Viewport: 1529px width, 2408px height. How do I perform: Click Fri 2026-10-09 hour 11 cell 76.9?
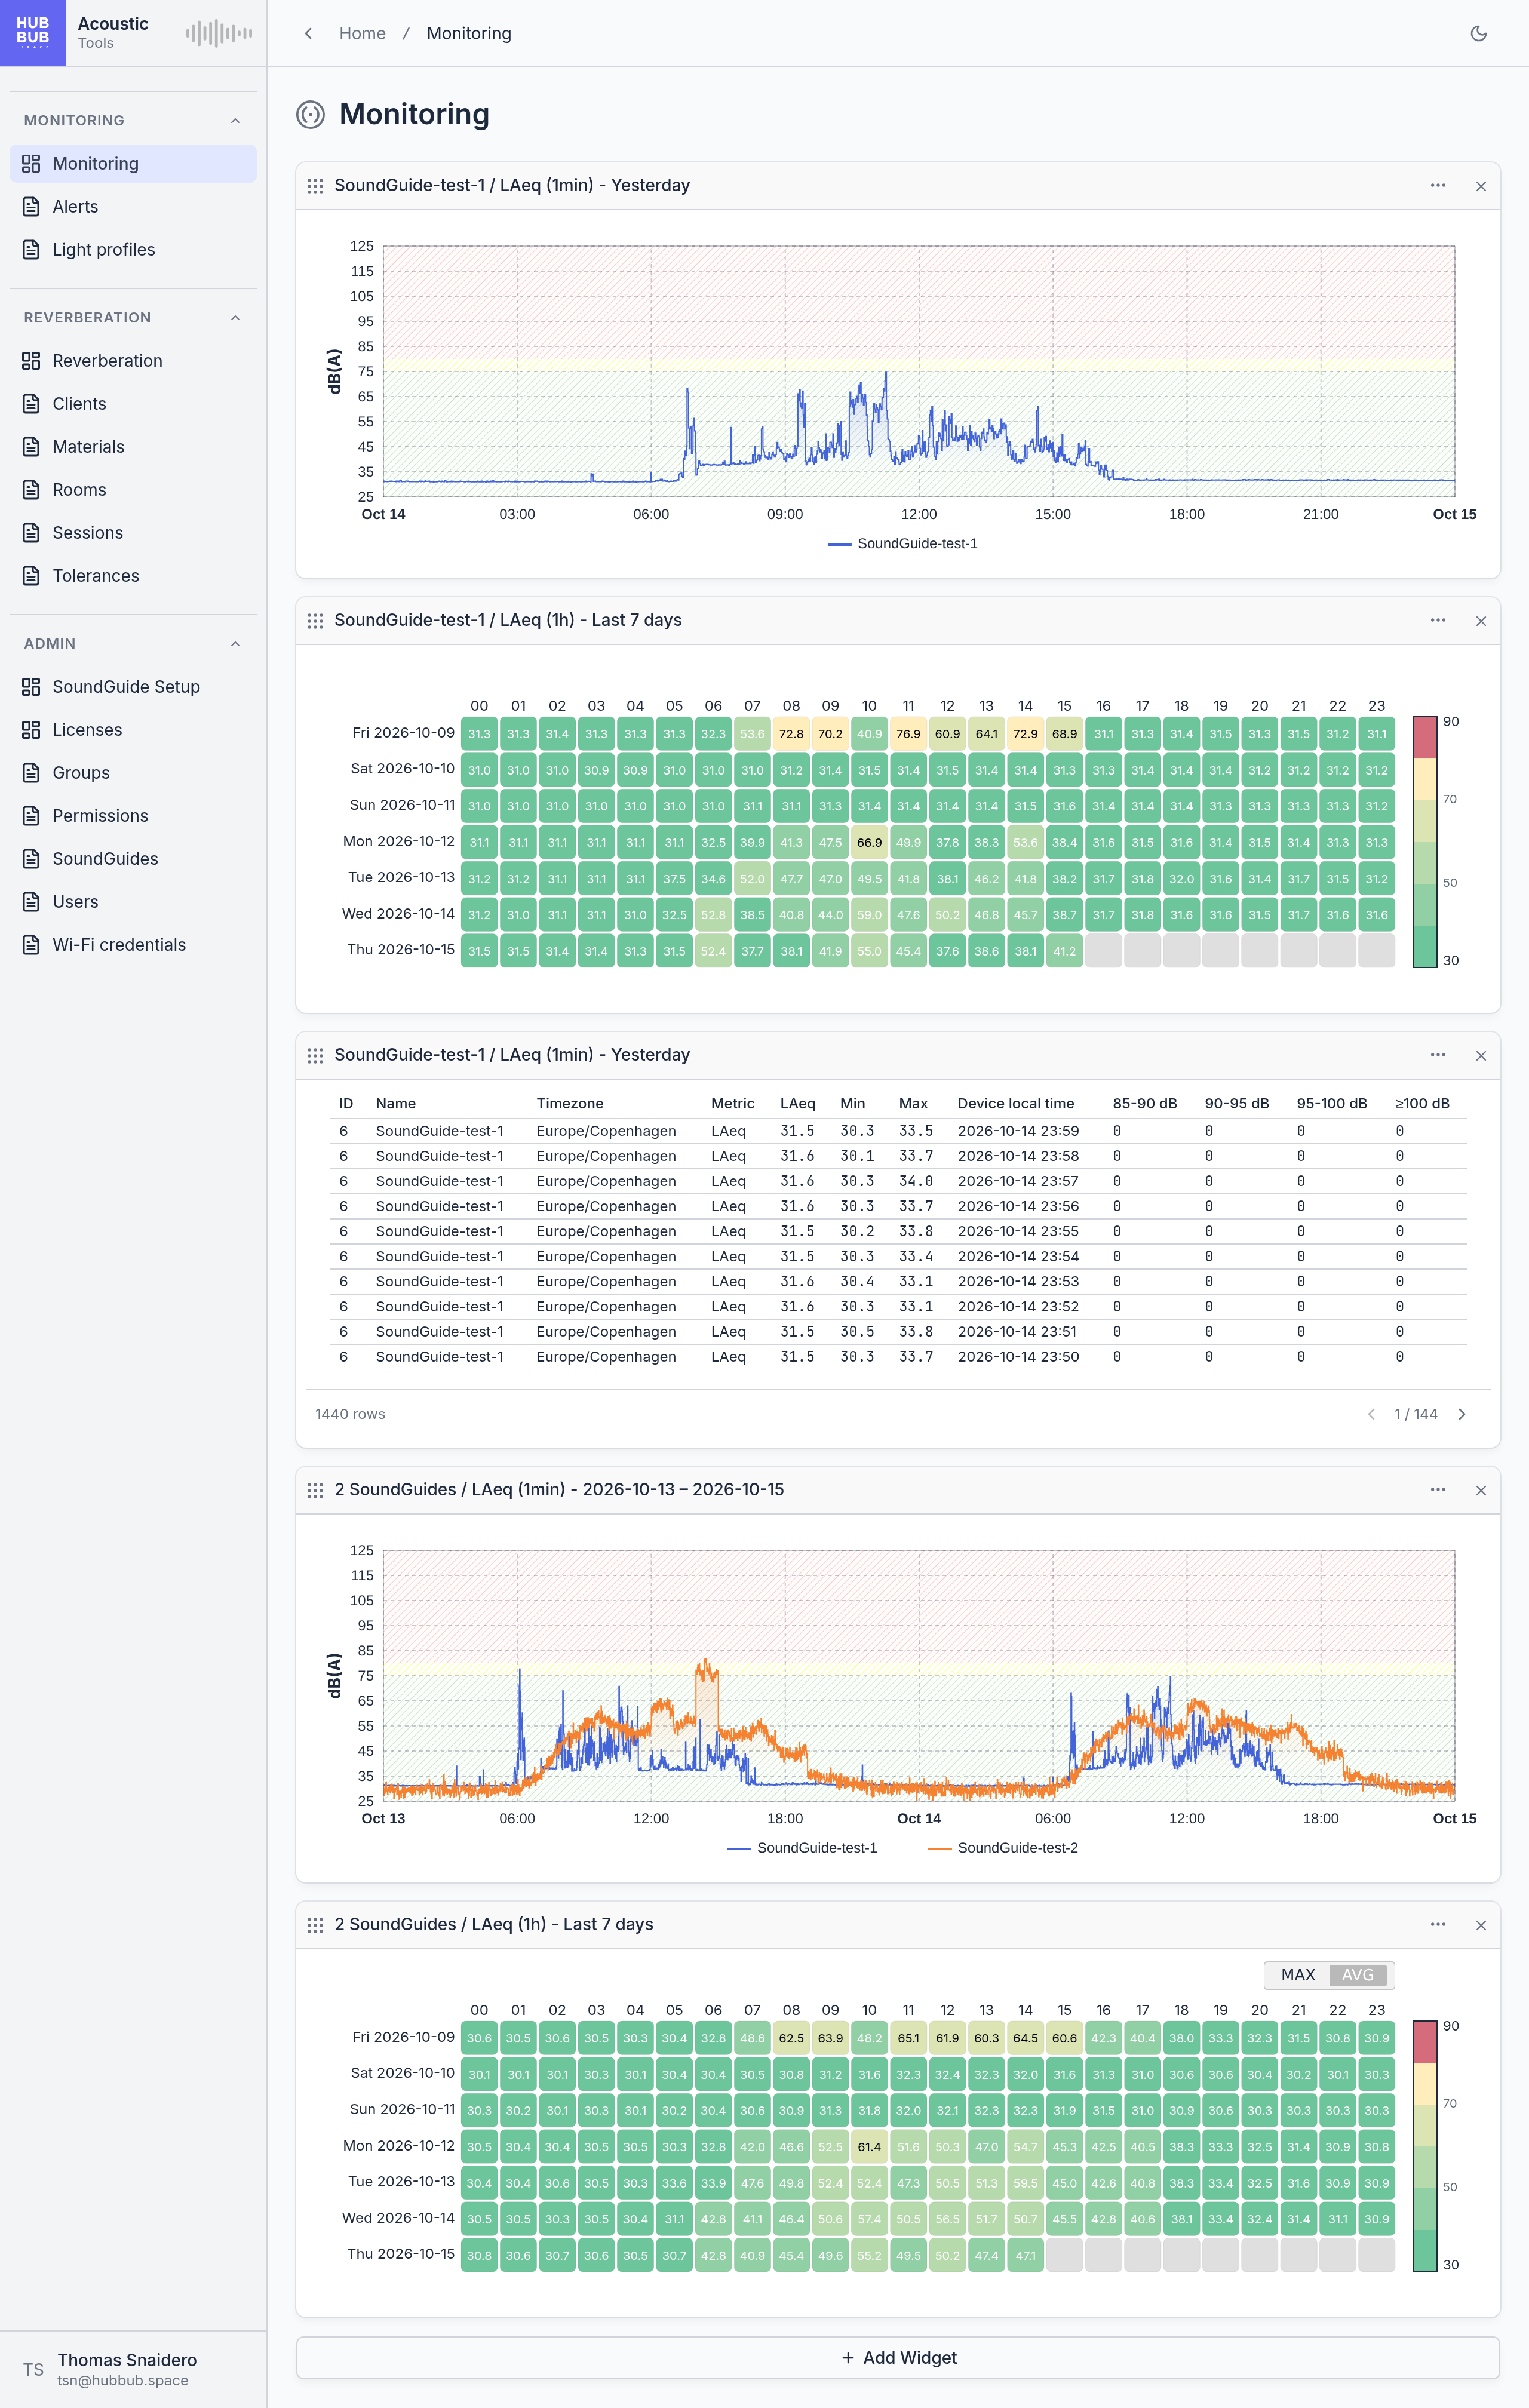pyautogui.click(x=908, y=734)
